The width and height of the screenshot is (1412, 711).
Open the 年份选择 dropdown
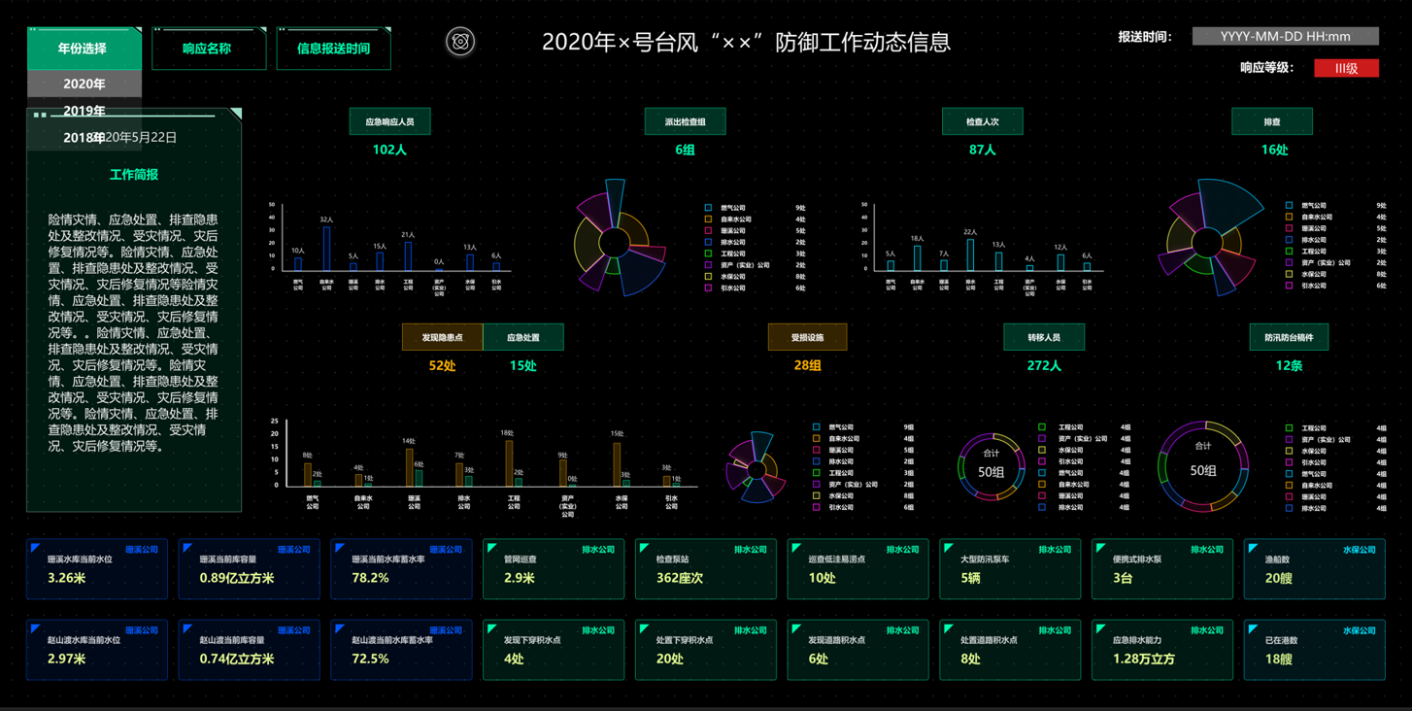[x=84, y=49]
